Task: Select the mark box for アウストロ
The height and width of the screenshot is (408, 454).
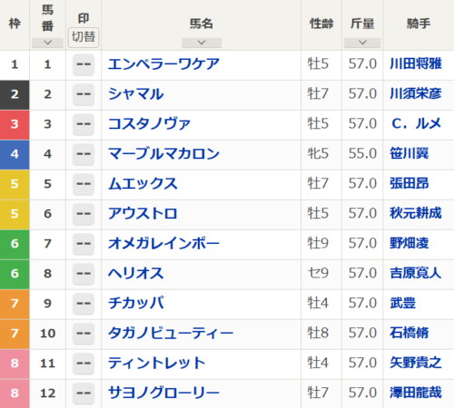Action: pyautogui.click(x=84, y=214)
